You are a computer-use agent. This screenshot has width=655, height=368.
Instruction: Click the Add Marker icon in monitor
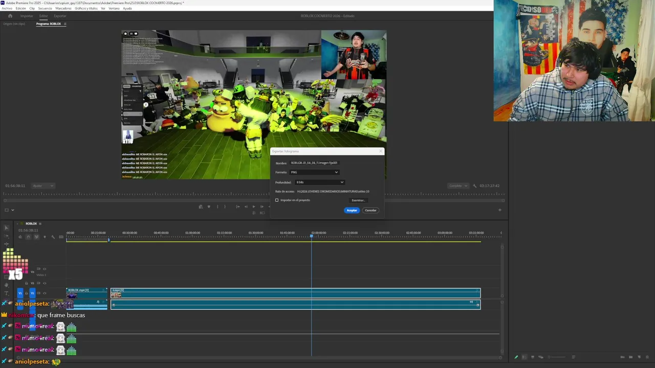[209, 206]
